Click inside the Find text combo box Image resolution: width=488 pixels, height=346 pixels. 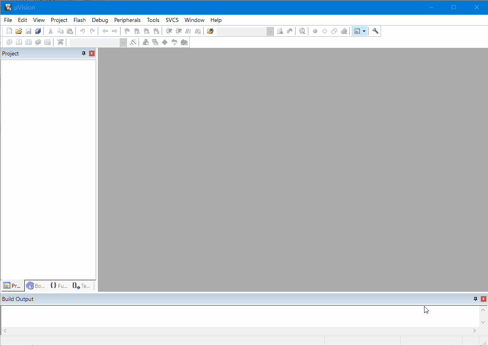[242, 31]
